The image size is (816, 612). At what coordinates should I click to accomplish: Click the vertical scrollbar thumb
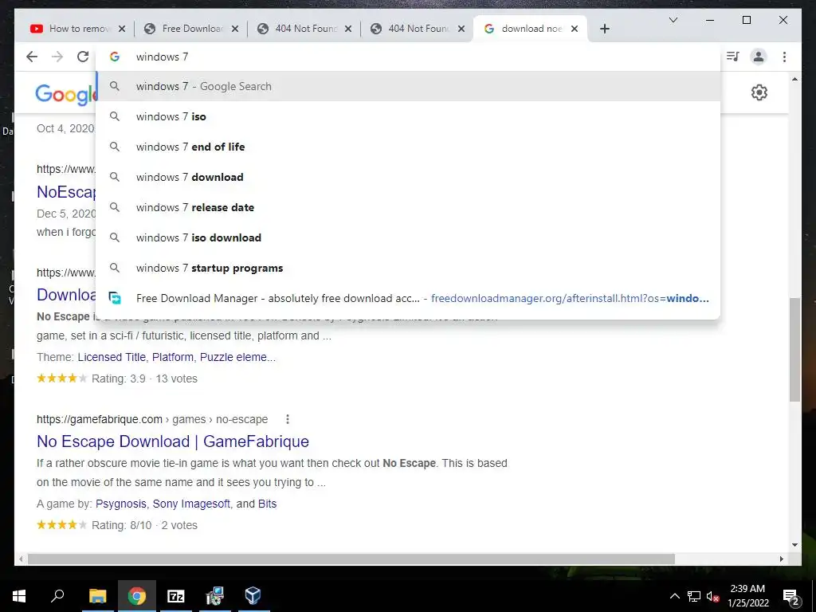click(x=794, y=350)
